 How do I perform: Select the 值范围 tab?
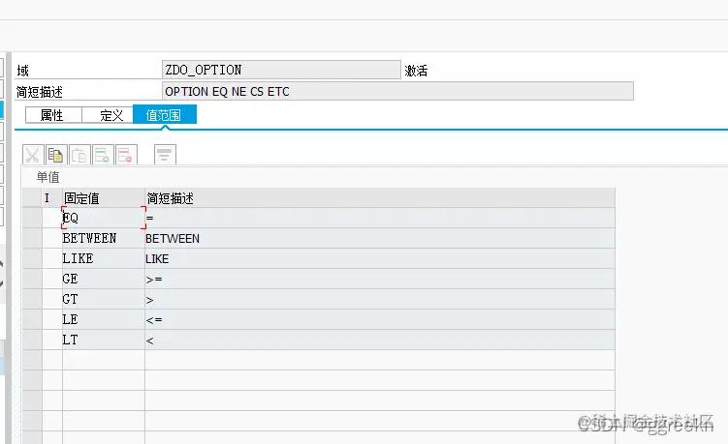pos(165,114)
